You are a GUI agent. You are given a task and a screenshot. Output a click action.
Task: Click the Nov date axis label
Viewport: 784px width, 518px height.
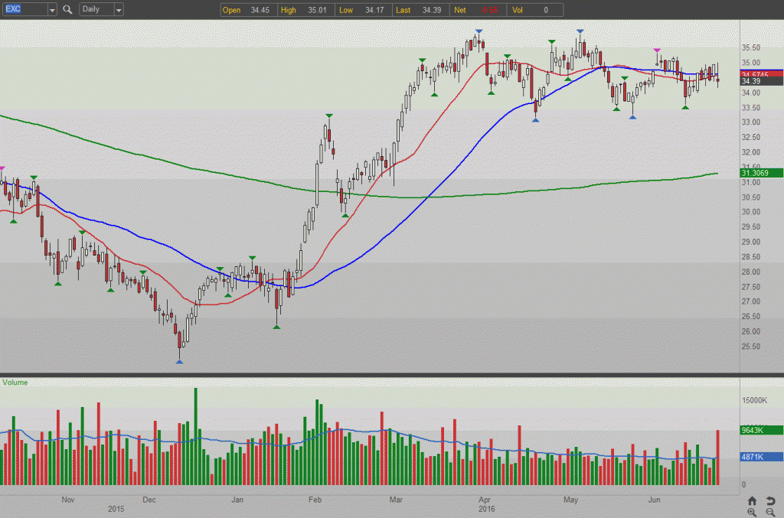pyautogui.click(x=68, y=500)
